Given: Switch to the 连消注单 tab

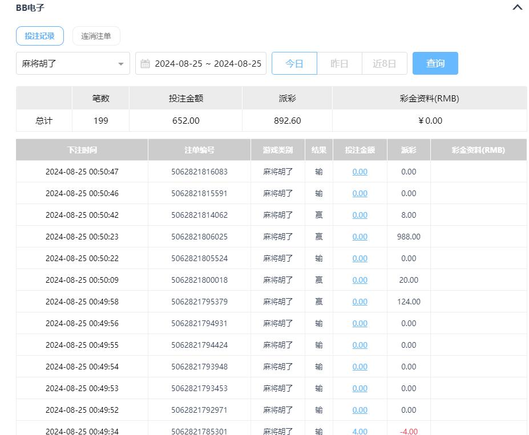Looking at the screenshot, I should tap(96, 36).
